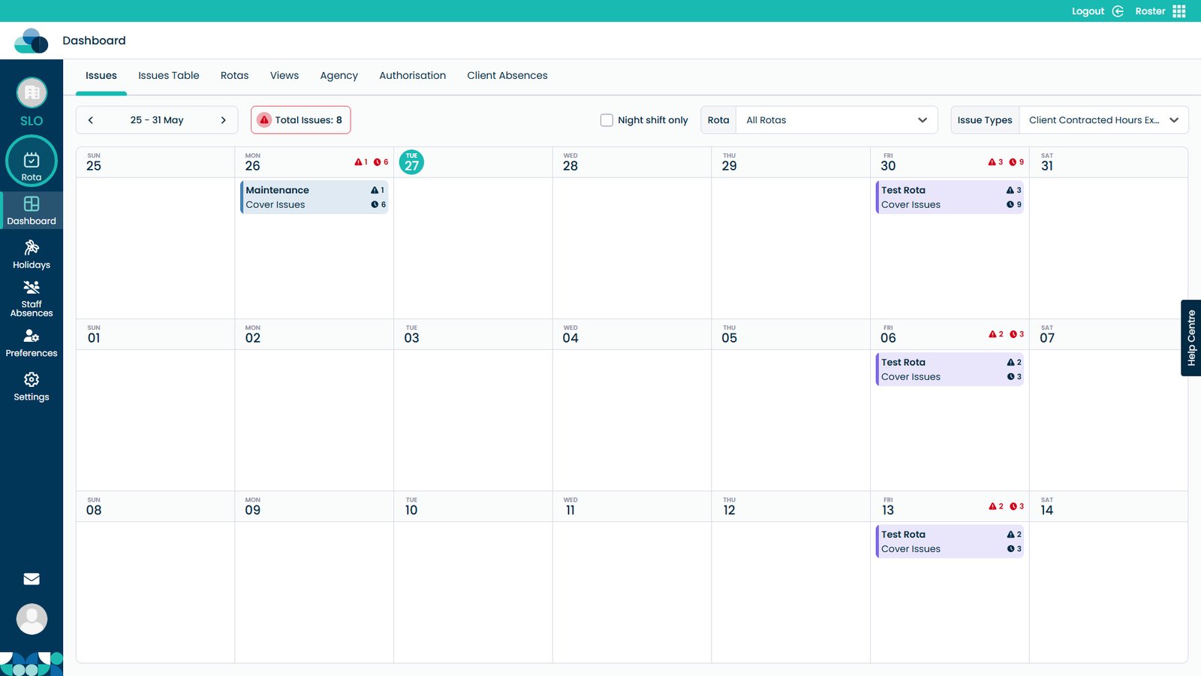Open the Roster apps grid icon
The image size is (1201, 676).
(x=1179, y=11)
